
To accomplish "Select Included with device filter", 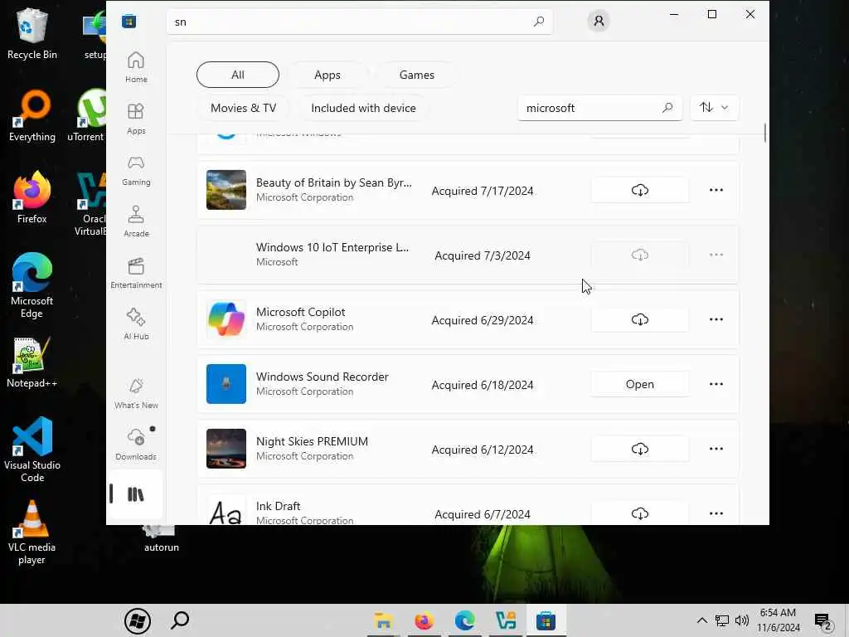I will click(363, 108).
